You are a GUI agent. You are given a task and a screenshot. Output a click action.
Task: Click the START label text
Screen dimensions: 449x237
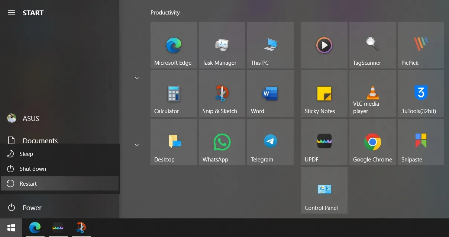pos(33,13)
